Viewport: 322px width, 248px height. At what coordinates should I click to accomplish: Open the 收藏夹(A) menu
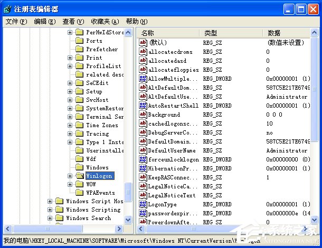tap(105, 21)
